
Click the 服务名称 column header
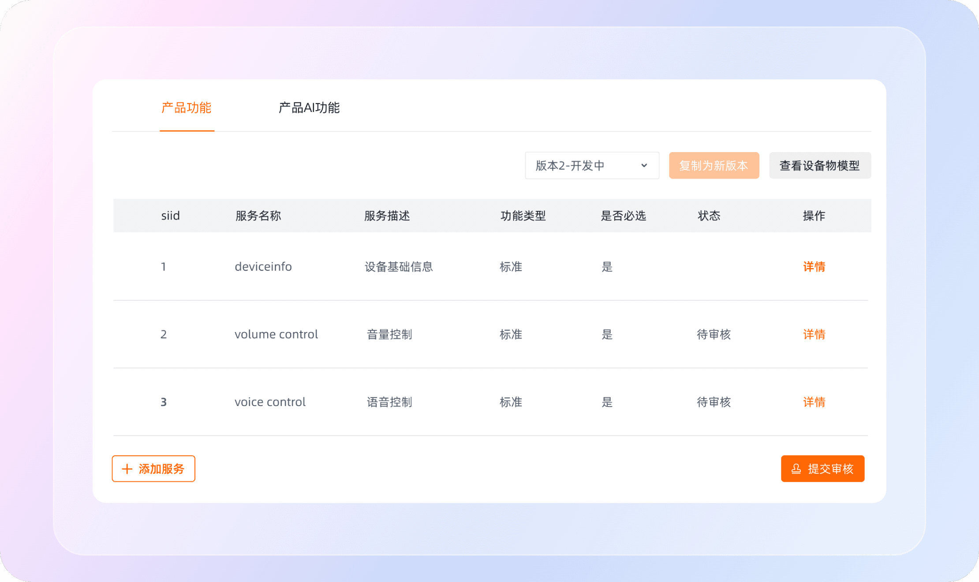point(258,216)
